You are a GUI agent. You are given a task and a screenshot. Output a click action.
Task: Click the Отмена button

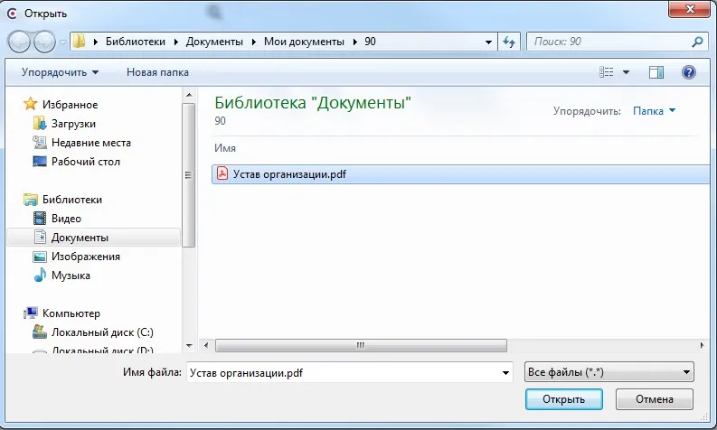(655, 399)
